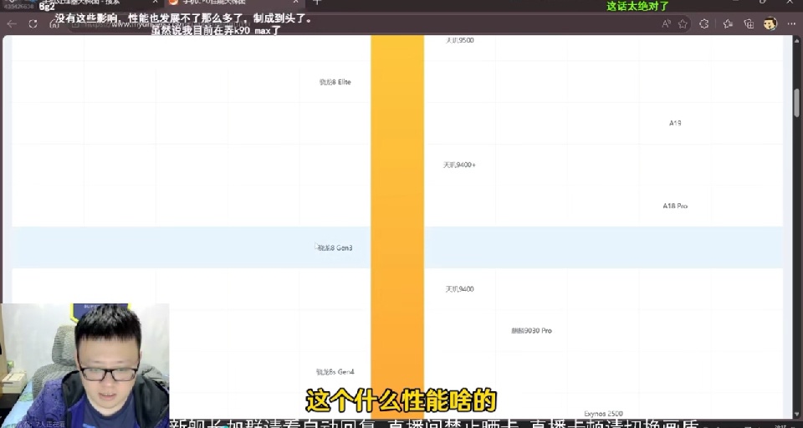This screenshot has height=428, width=803.
Task: Open the browser extensions icon
Action: tap(704, 23)
